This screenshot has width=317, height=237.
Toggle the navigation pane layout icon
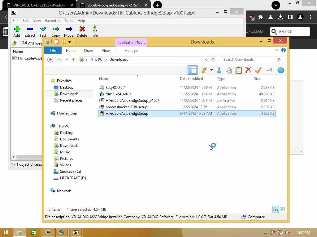pos(193,70)
